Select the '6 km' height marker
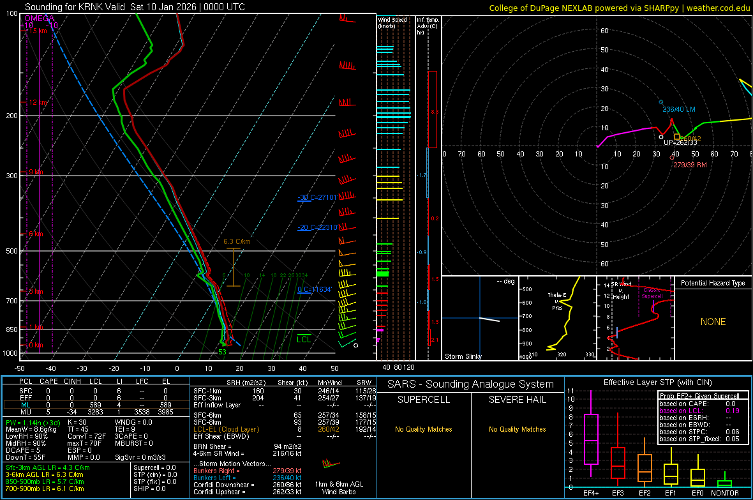The height and width of the screenshot is (500, 753). (x=36, y=234)
